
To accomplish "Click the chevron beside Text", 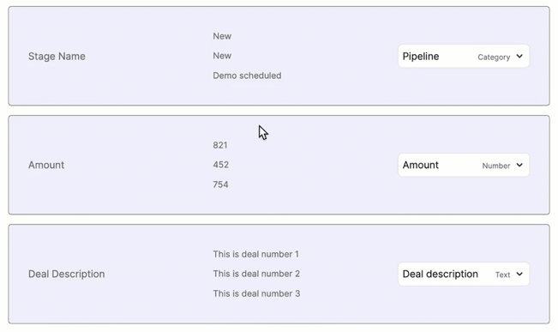I will click(519, 275).
